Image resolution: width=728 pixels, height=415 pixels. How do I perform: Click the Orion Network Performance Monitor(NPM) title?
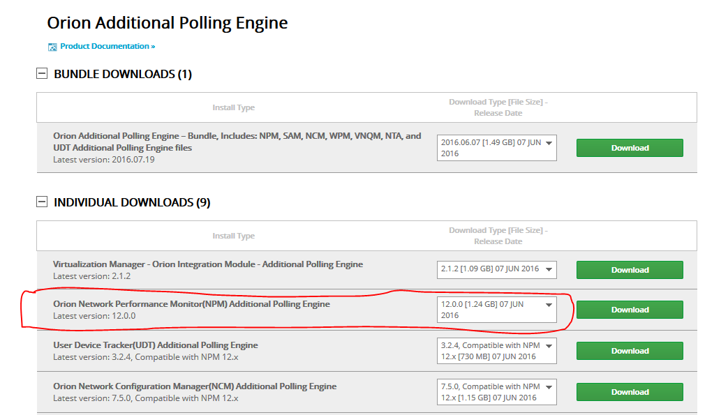[191, 304]
